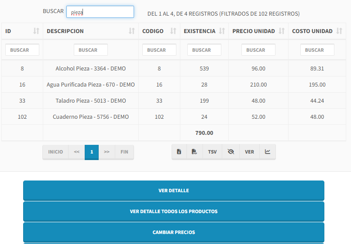The width and height of the screenshot is (351, 244).
Task: Focus the CODIGO column filter field
Action: pyautogui.click(x=159, y=50)
